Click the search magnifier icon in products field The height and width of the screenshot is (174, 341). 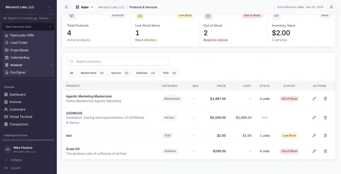pyautogui.click(x=71, y=62)
